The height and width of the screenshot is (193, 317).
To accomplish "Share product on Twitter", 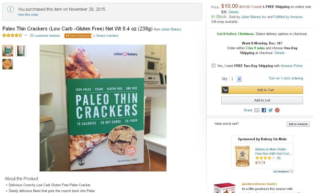I will [x=271, y=110].
